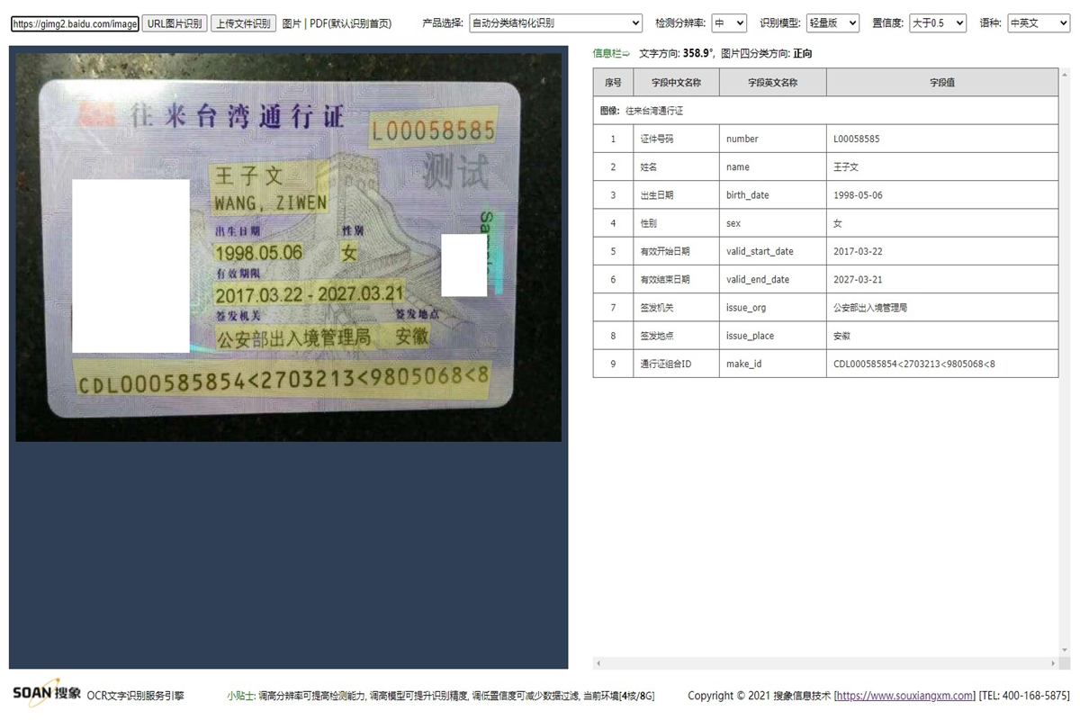Open the 置信度 dropdown showing 大于0.5
The height and width of the screenshot is (720, 1080).
tap(937, 22)
